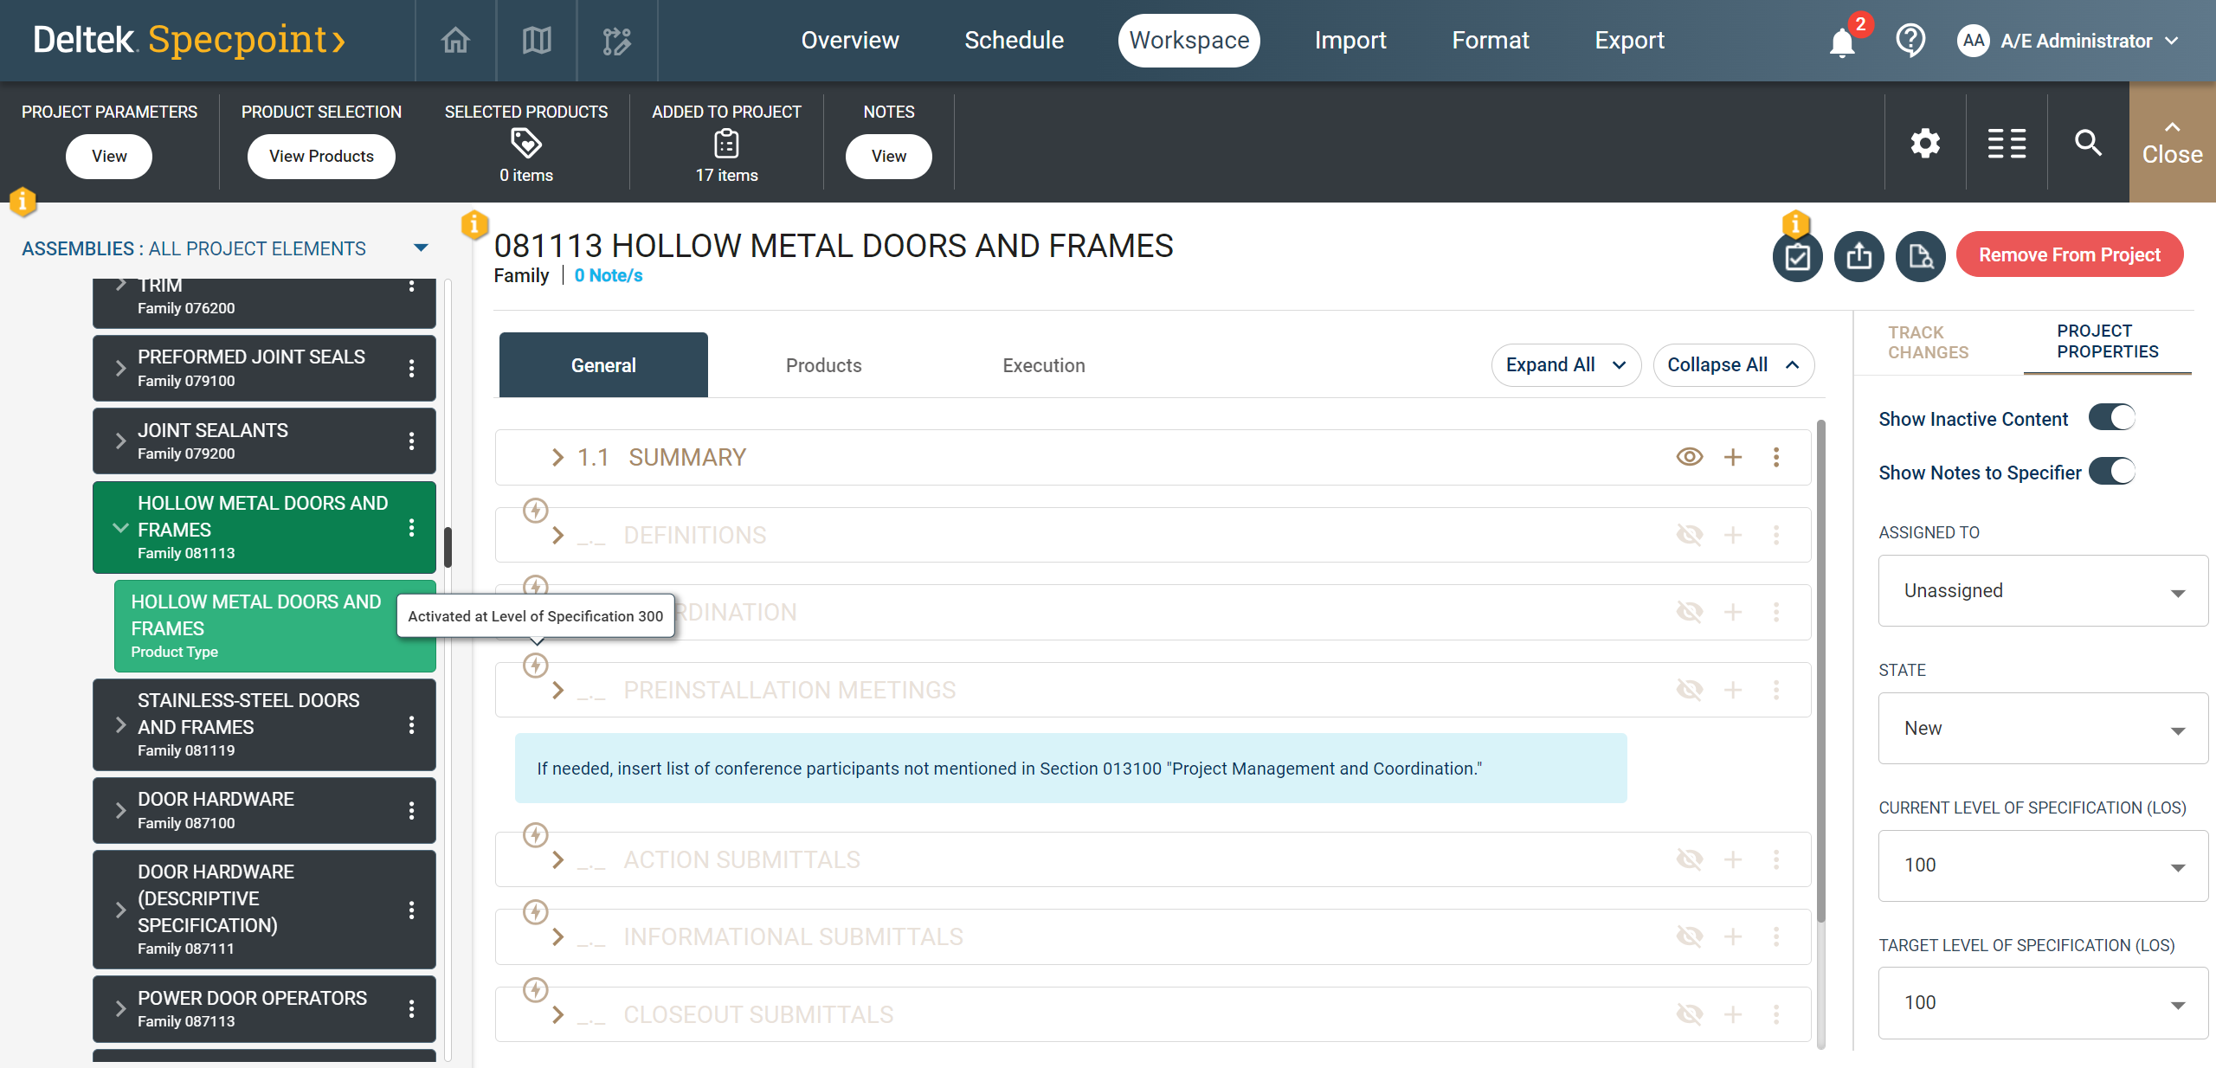Open the help question mark icon

point(1910,41)
